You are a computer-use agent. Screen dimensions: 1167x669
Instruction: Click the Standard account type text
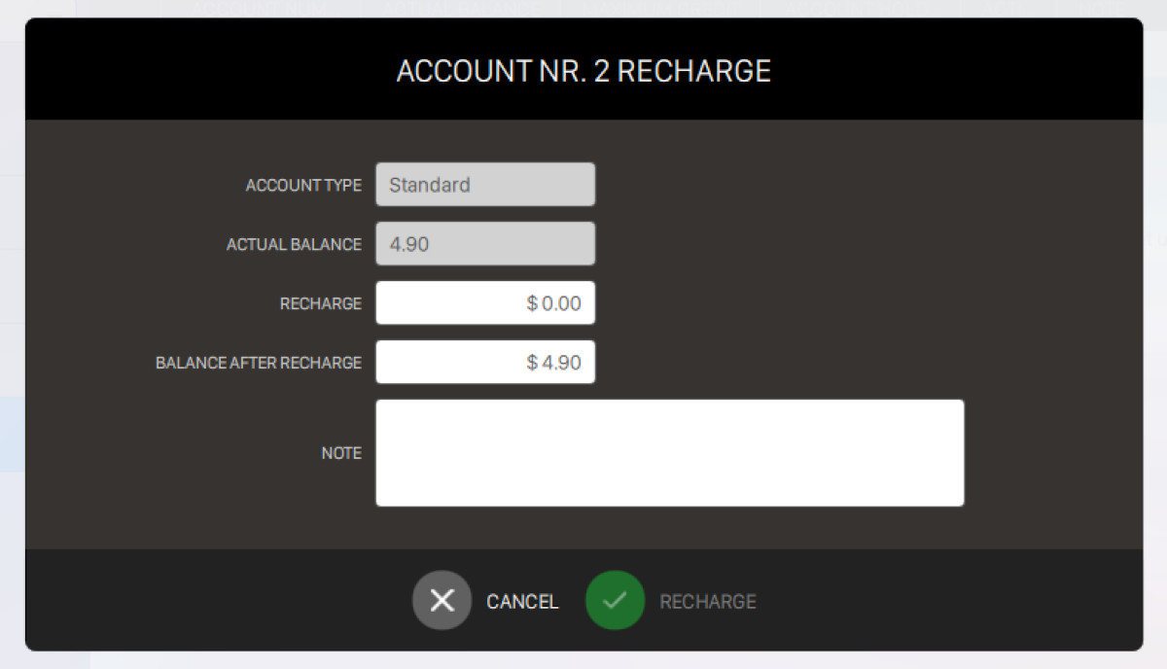point(430,185)
